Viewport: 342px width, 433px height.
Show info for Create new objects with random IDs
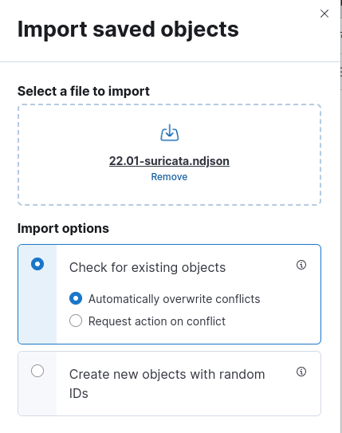click(301, 372)
